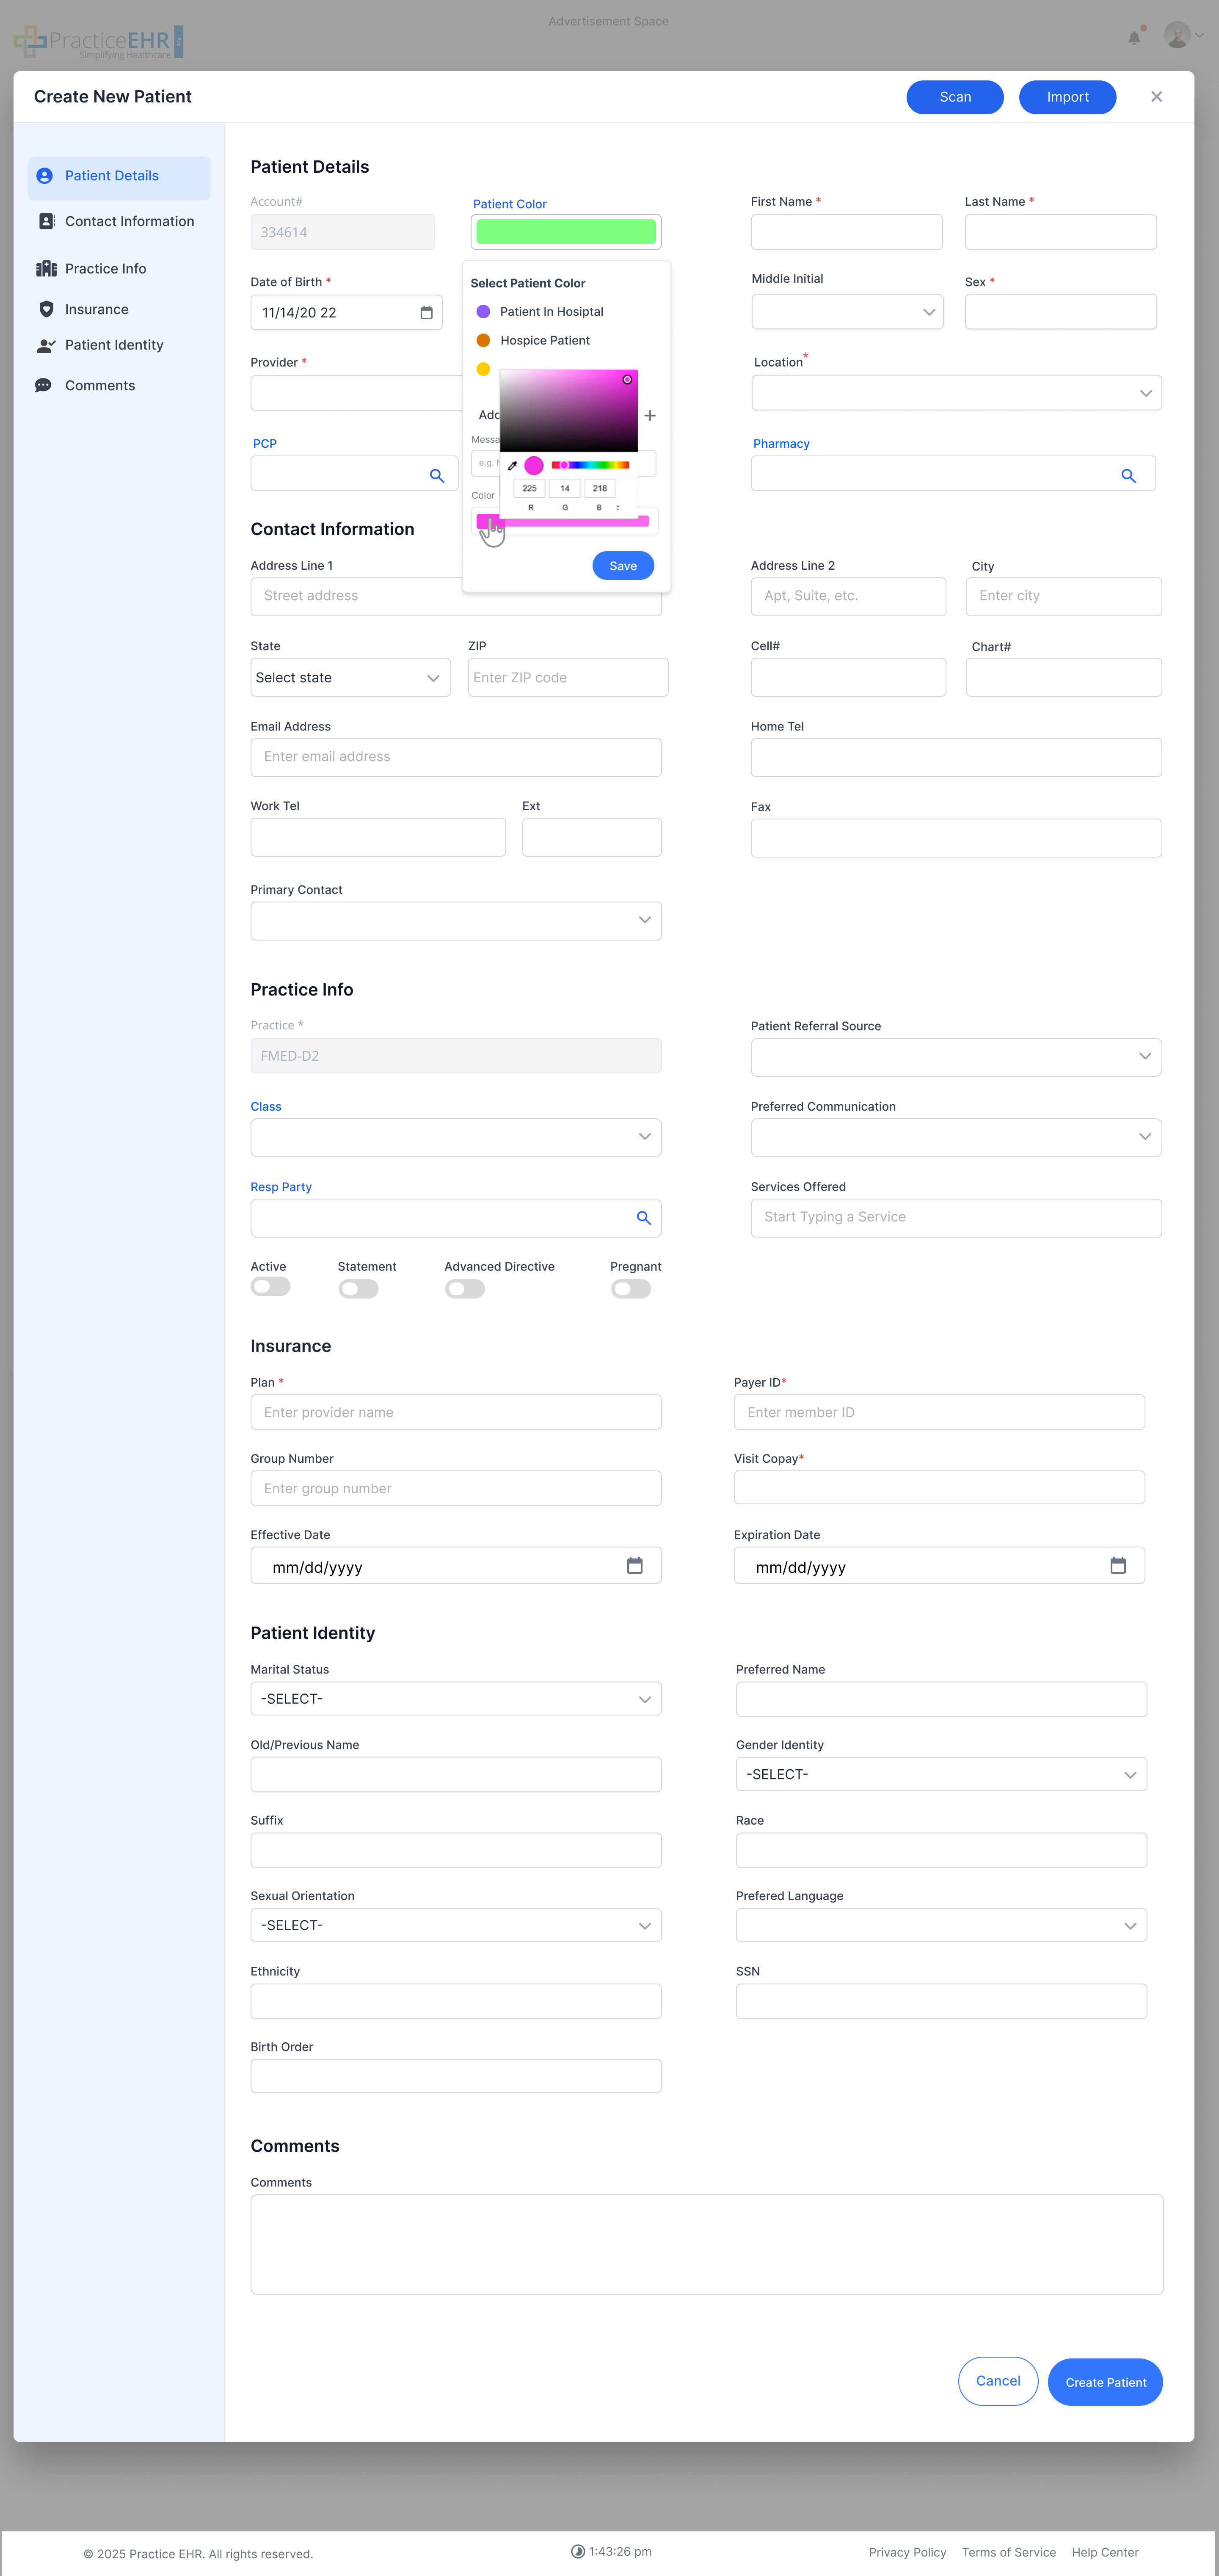Viewport: 1219px width, 2576px height.
Task: Click the Pharmacy search magnifier icon
Action: click(1128, 476)
